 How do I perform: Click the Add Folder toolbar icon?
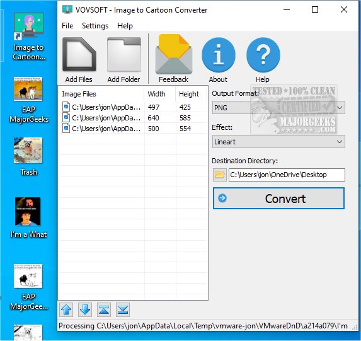124,54
